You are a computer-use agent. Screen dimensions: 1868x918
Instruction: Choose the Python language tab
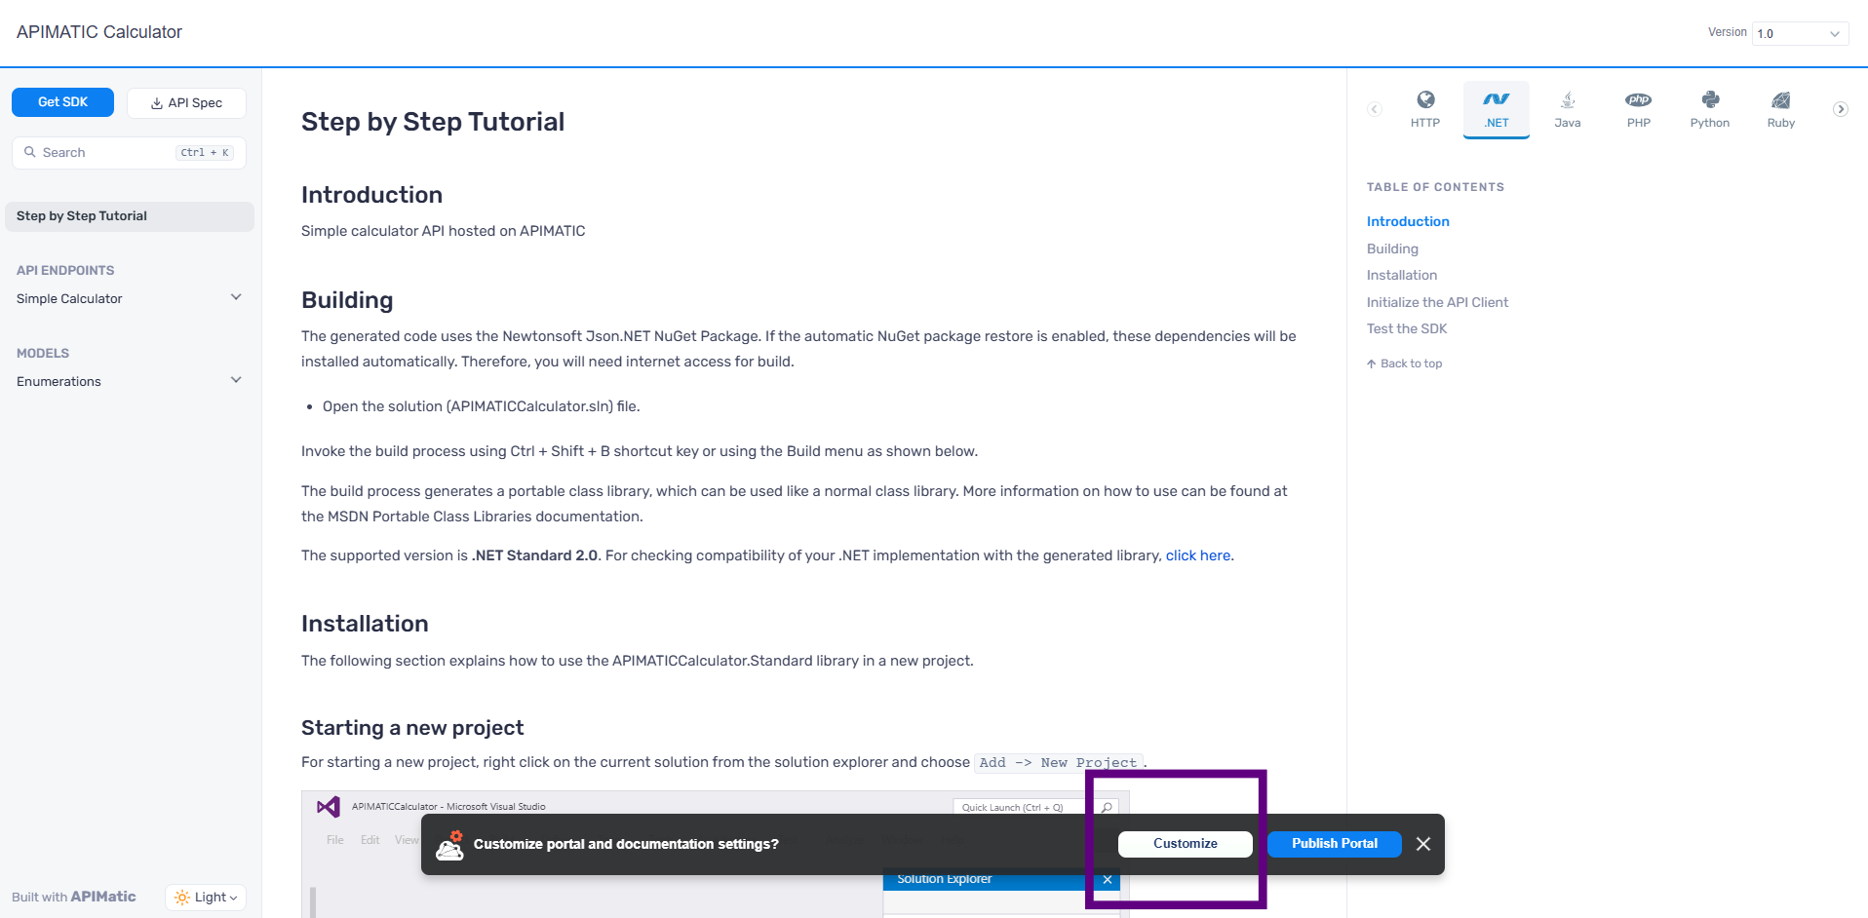[1709, 109]
